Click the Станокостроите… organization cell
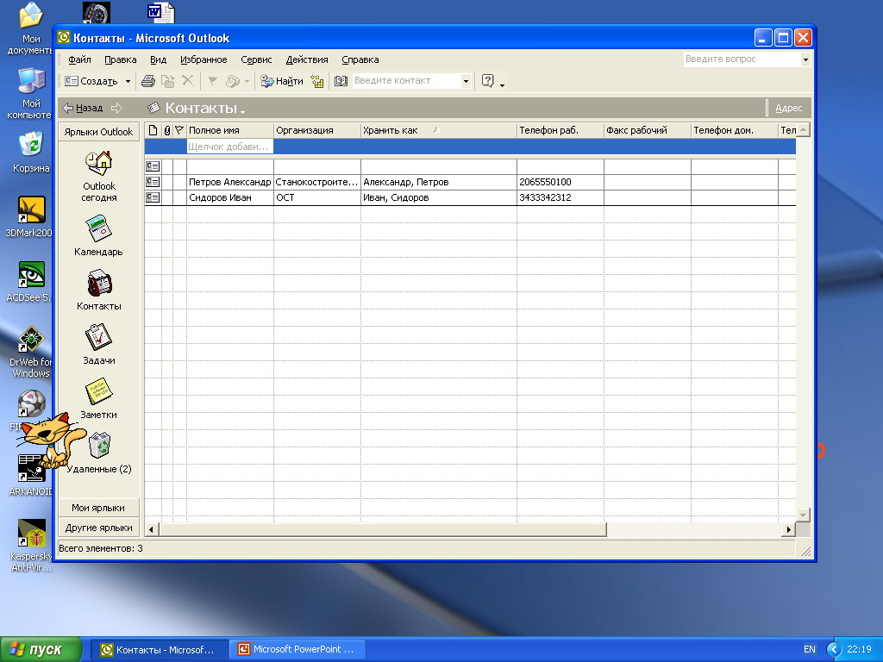The image size is (883, 662). point(317,183)
